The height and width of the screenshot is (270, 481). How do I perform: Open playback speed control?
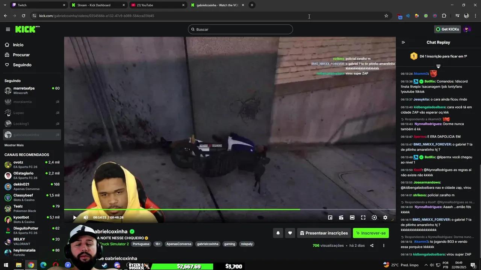coord(374,217)
